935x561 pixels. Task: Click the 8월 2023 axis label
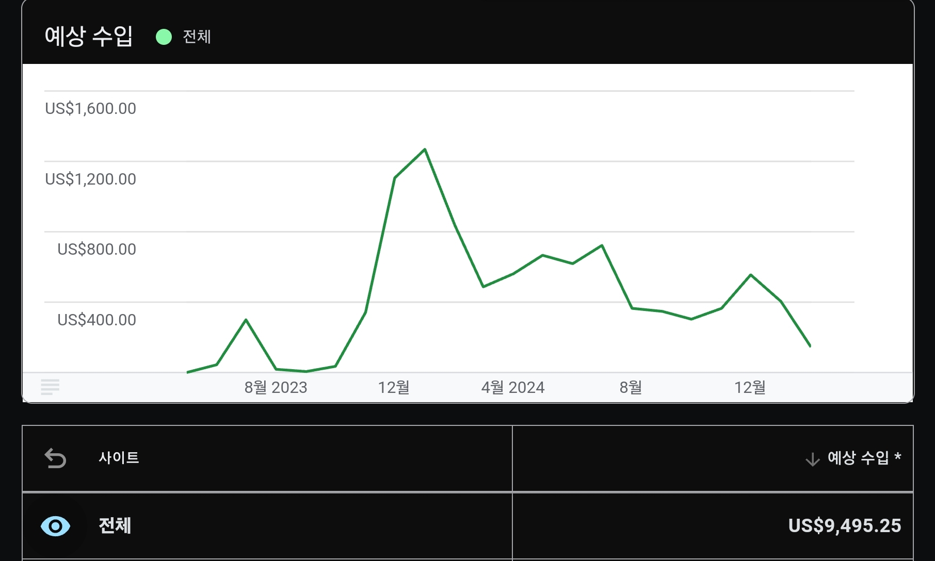tap(276, 387)
